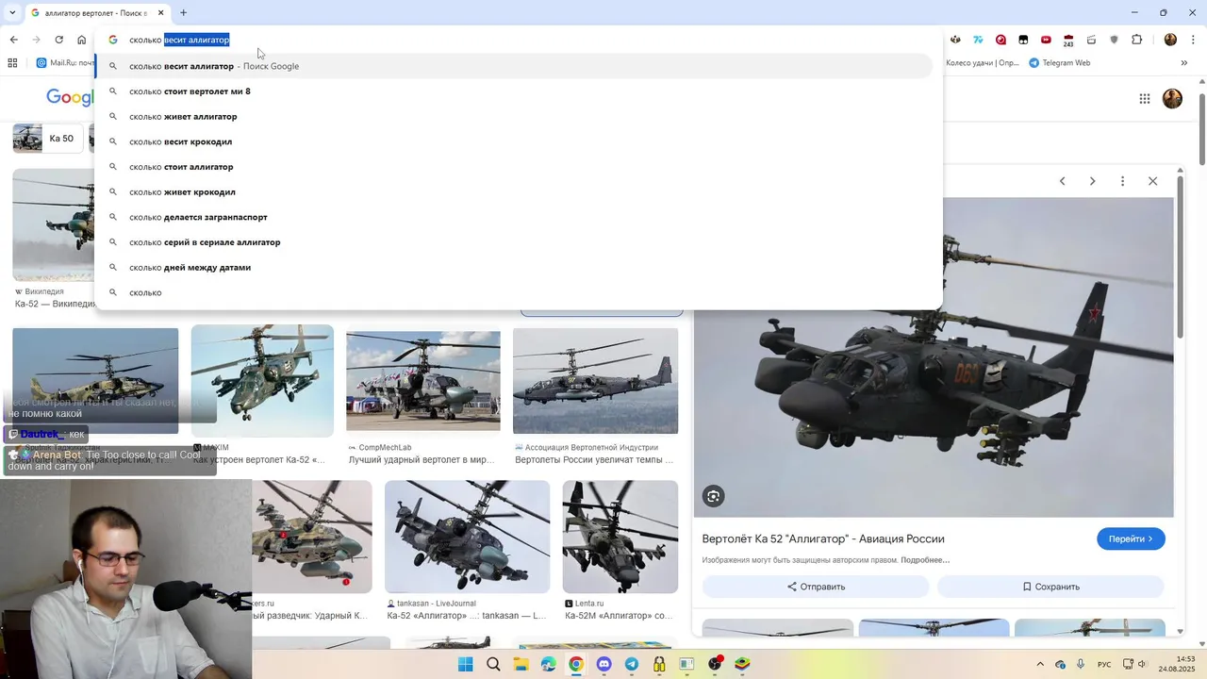The height and width of the screenshot is (679, 1207).
Task: Open new tab with plus button
Action: coord(183,13)
